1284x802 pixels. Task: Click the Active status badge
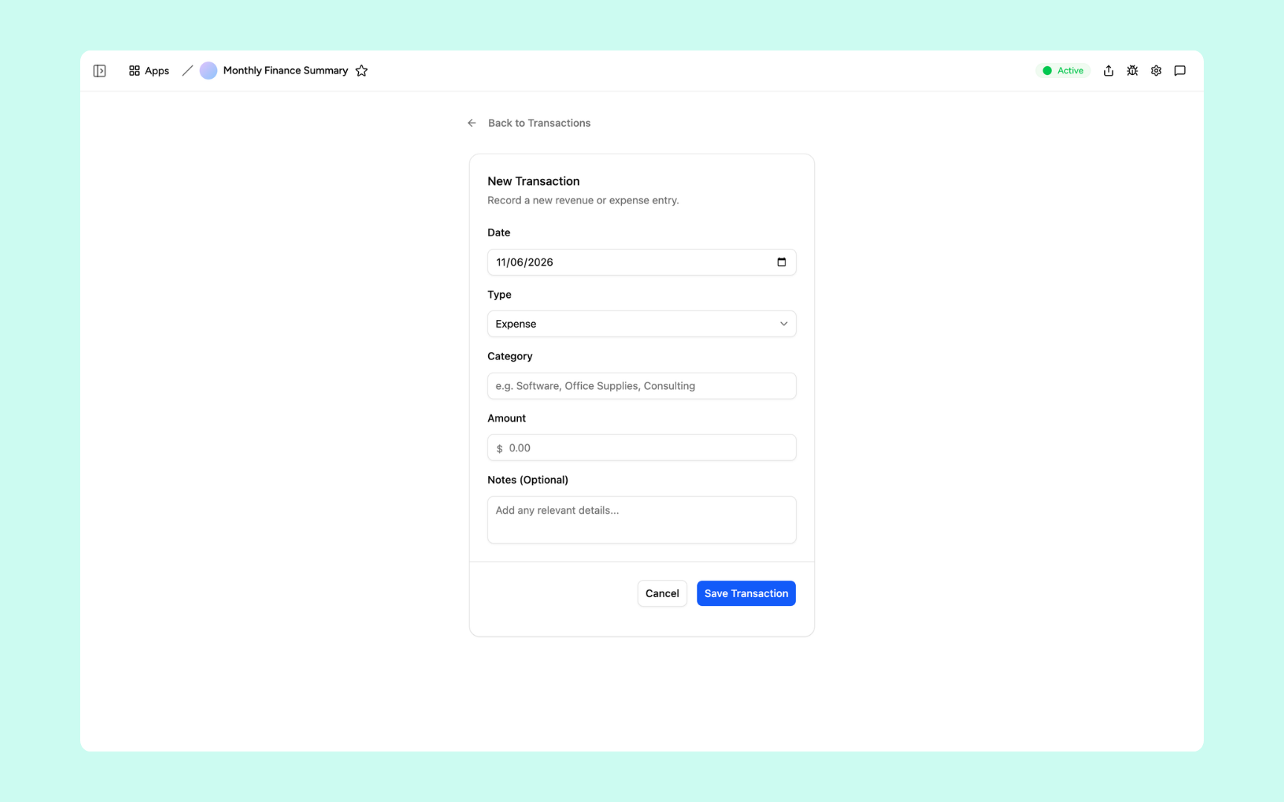click(1063, 71)
